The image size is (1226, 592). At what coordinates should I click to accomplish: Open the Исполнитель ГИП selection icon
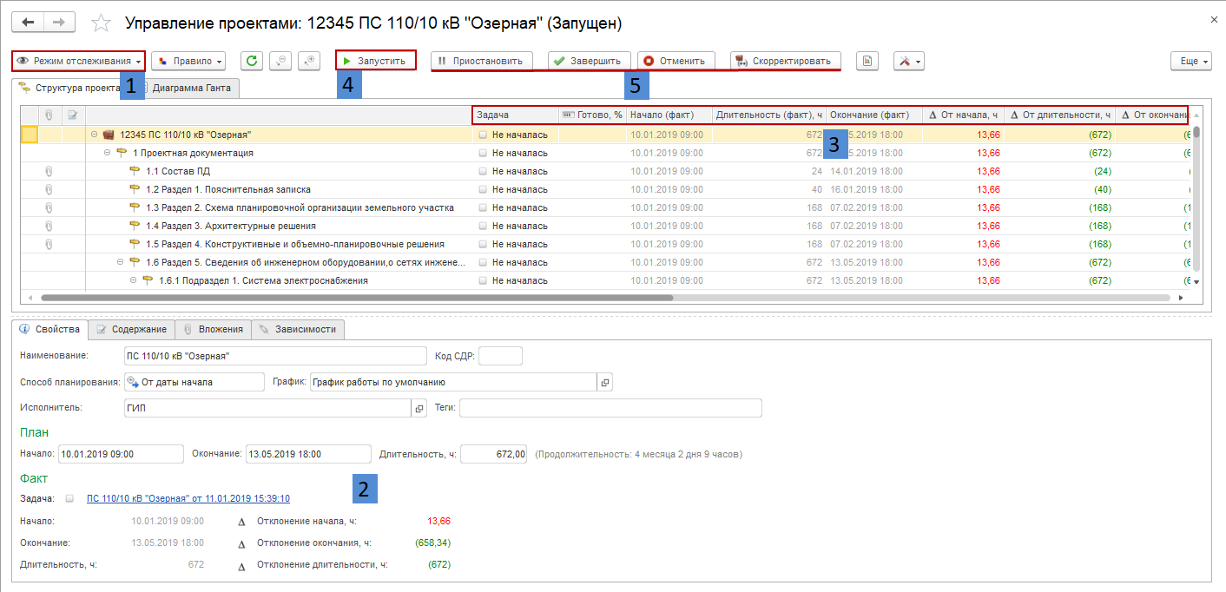point(419,408)
